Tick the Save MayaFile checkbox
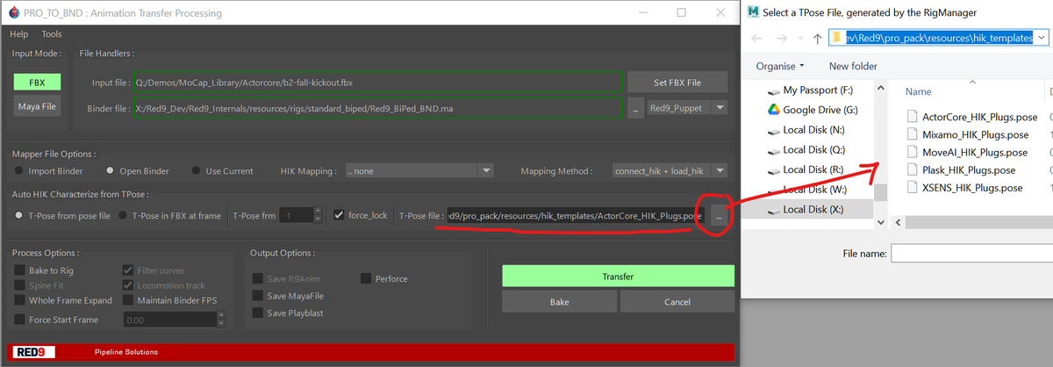 pyautogui.click(x=258, y=295)
